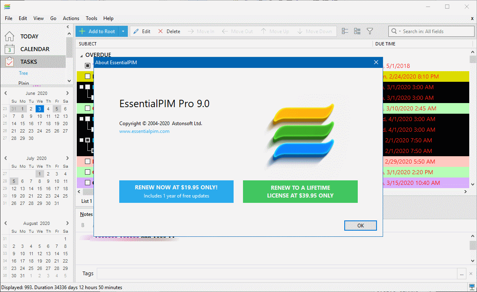The height and width of the screenshot is (292, 477).
Task: Click Renew Now at $19.95 button
Action: tap(176, 191)
